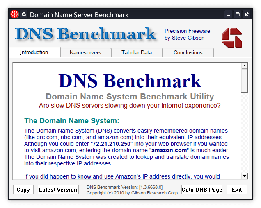Click the 'Domain Name System Benchmark Utility' subtitle

pos(130,97)
